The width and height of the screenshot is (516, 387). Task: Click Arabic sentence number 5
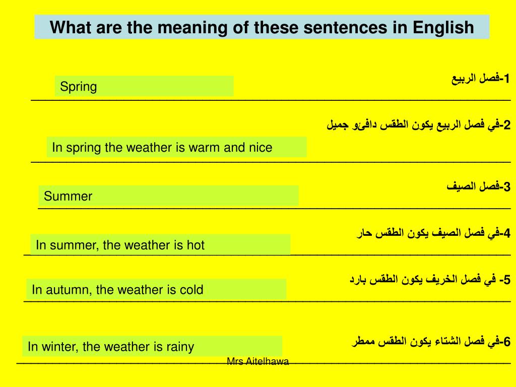430,280
